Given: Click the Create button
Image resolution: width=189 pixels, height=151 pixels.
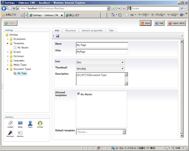Looking at the screenshot, I should coord(10,23).
